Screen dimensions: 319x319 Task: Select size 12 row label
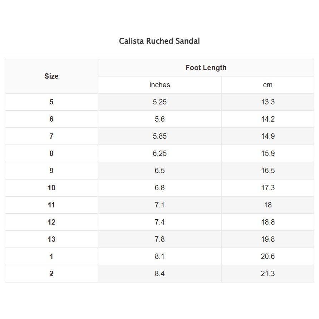(51, 222)
